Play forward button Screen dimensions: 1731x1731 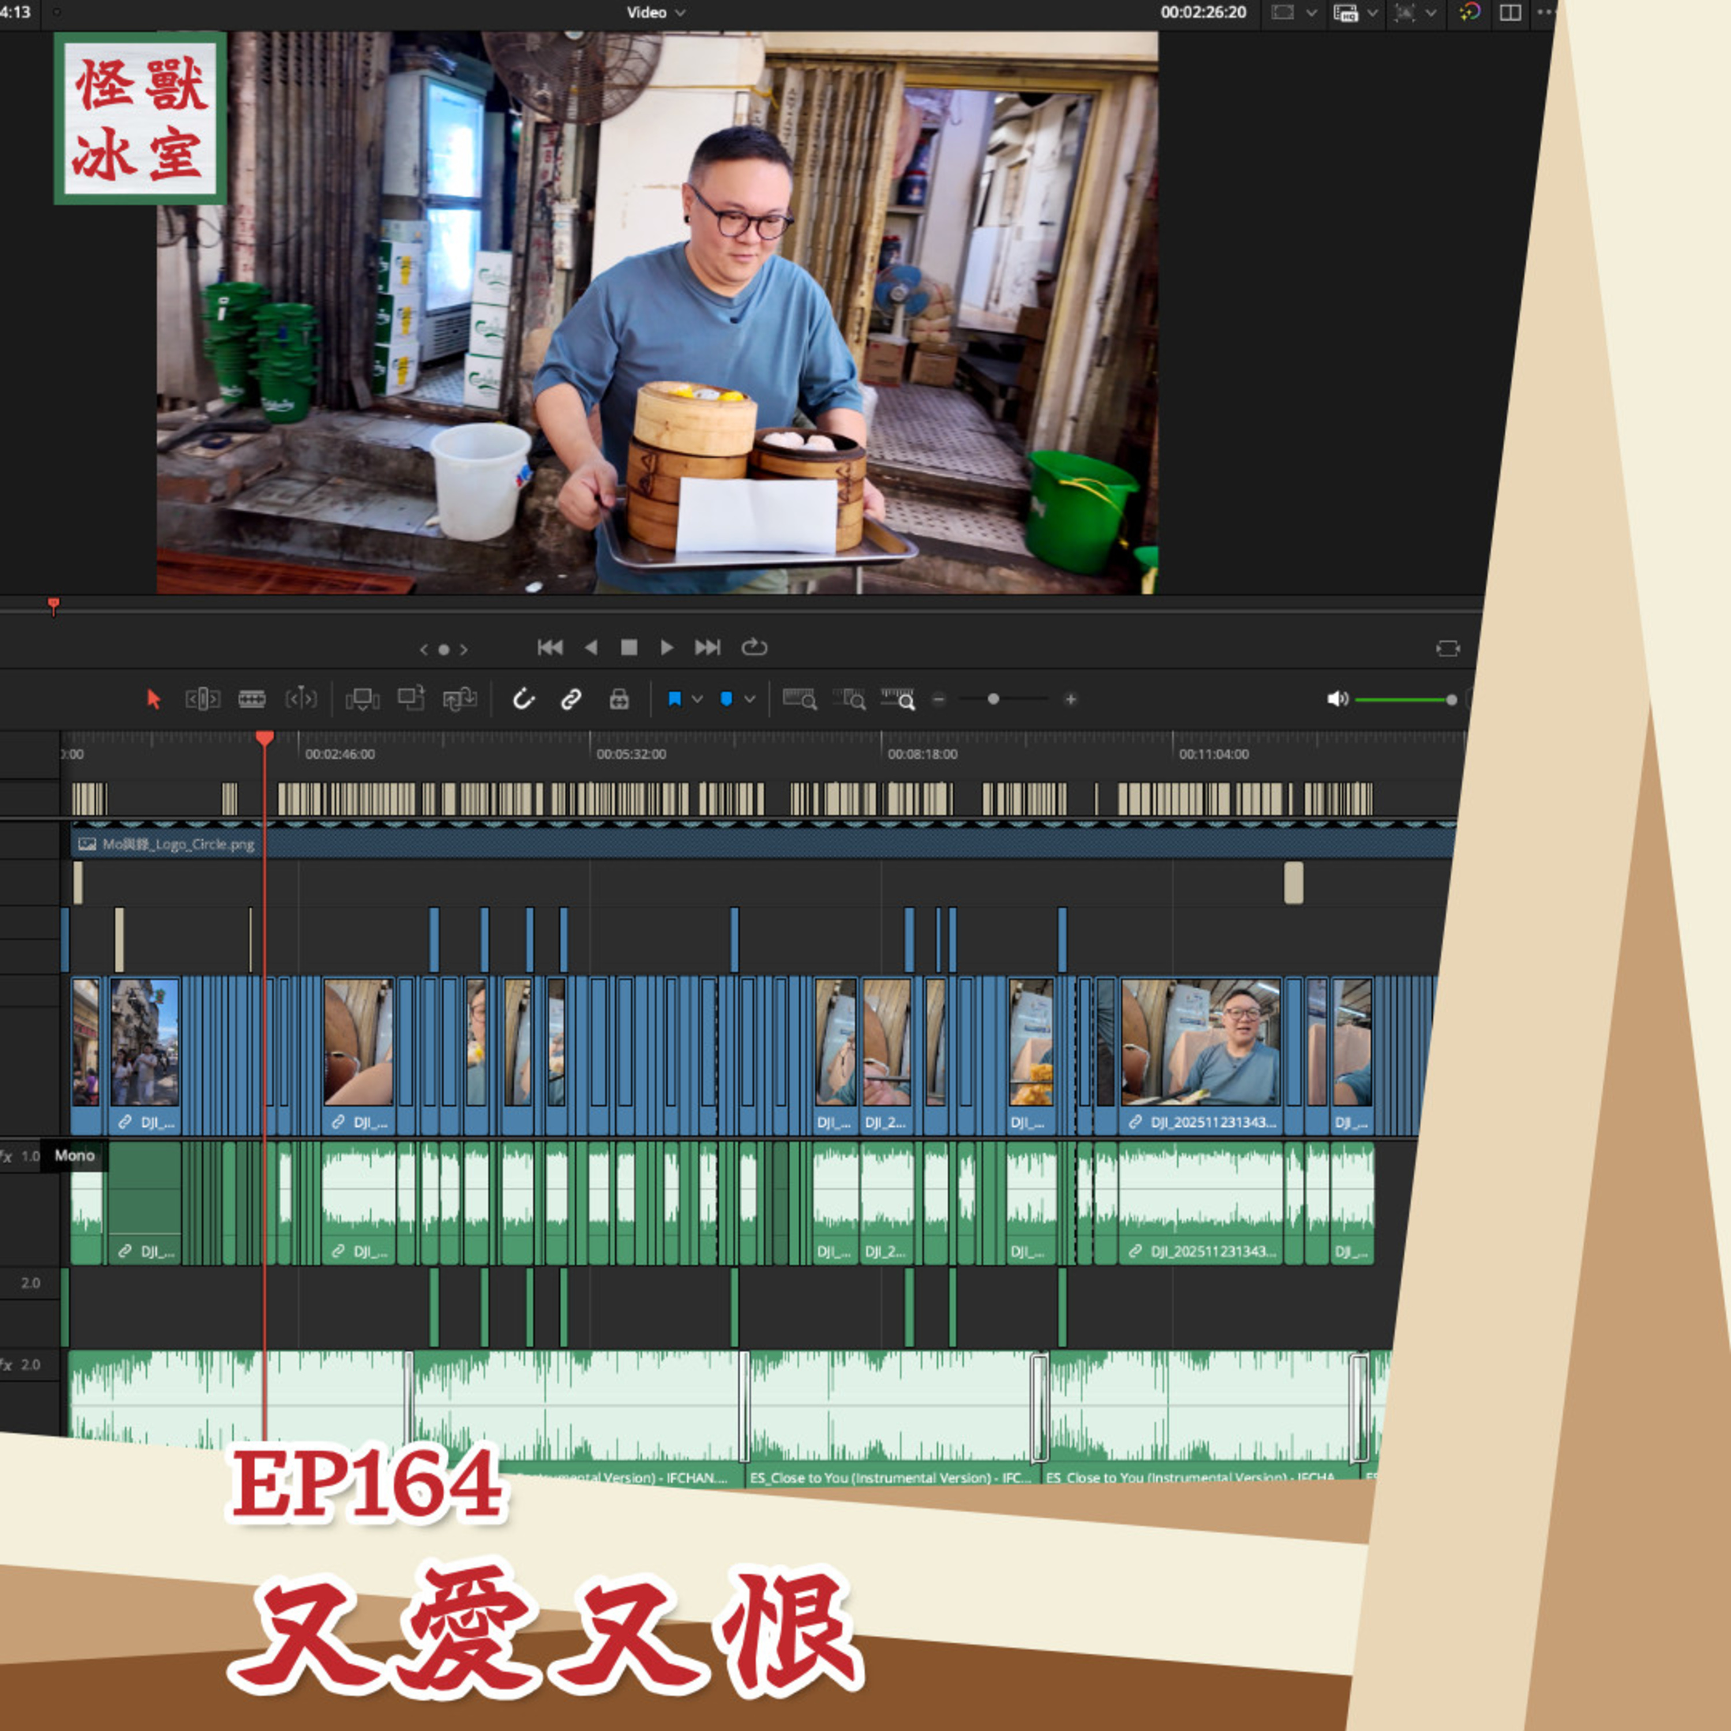[666, 647]
